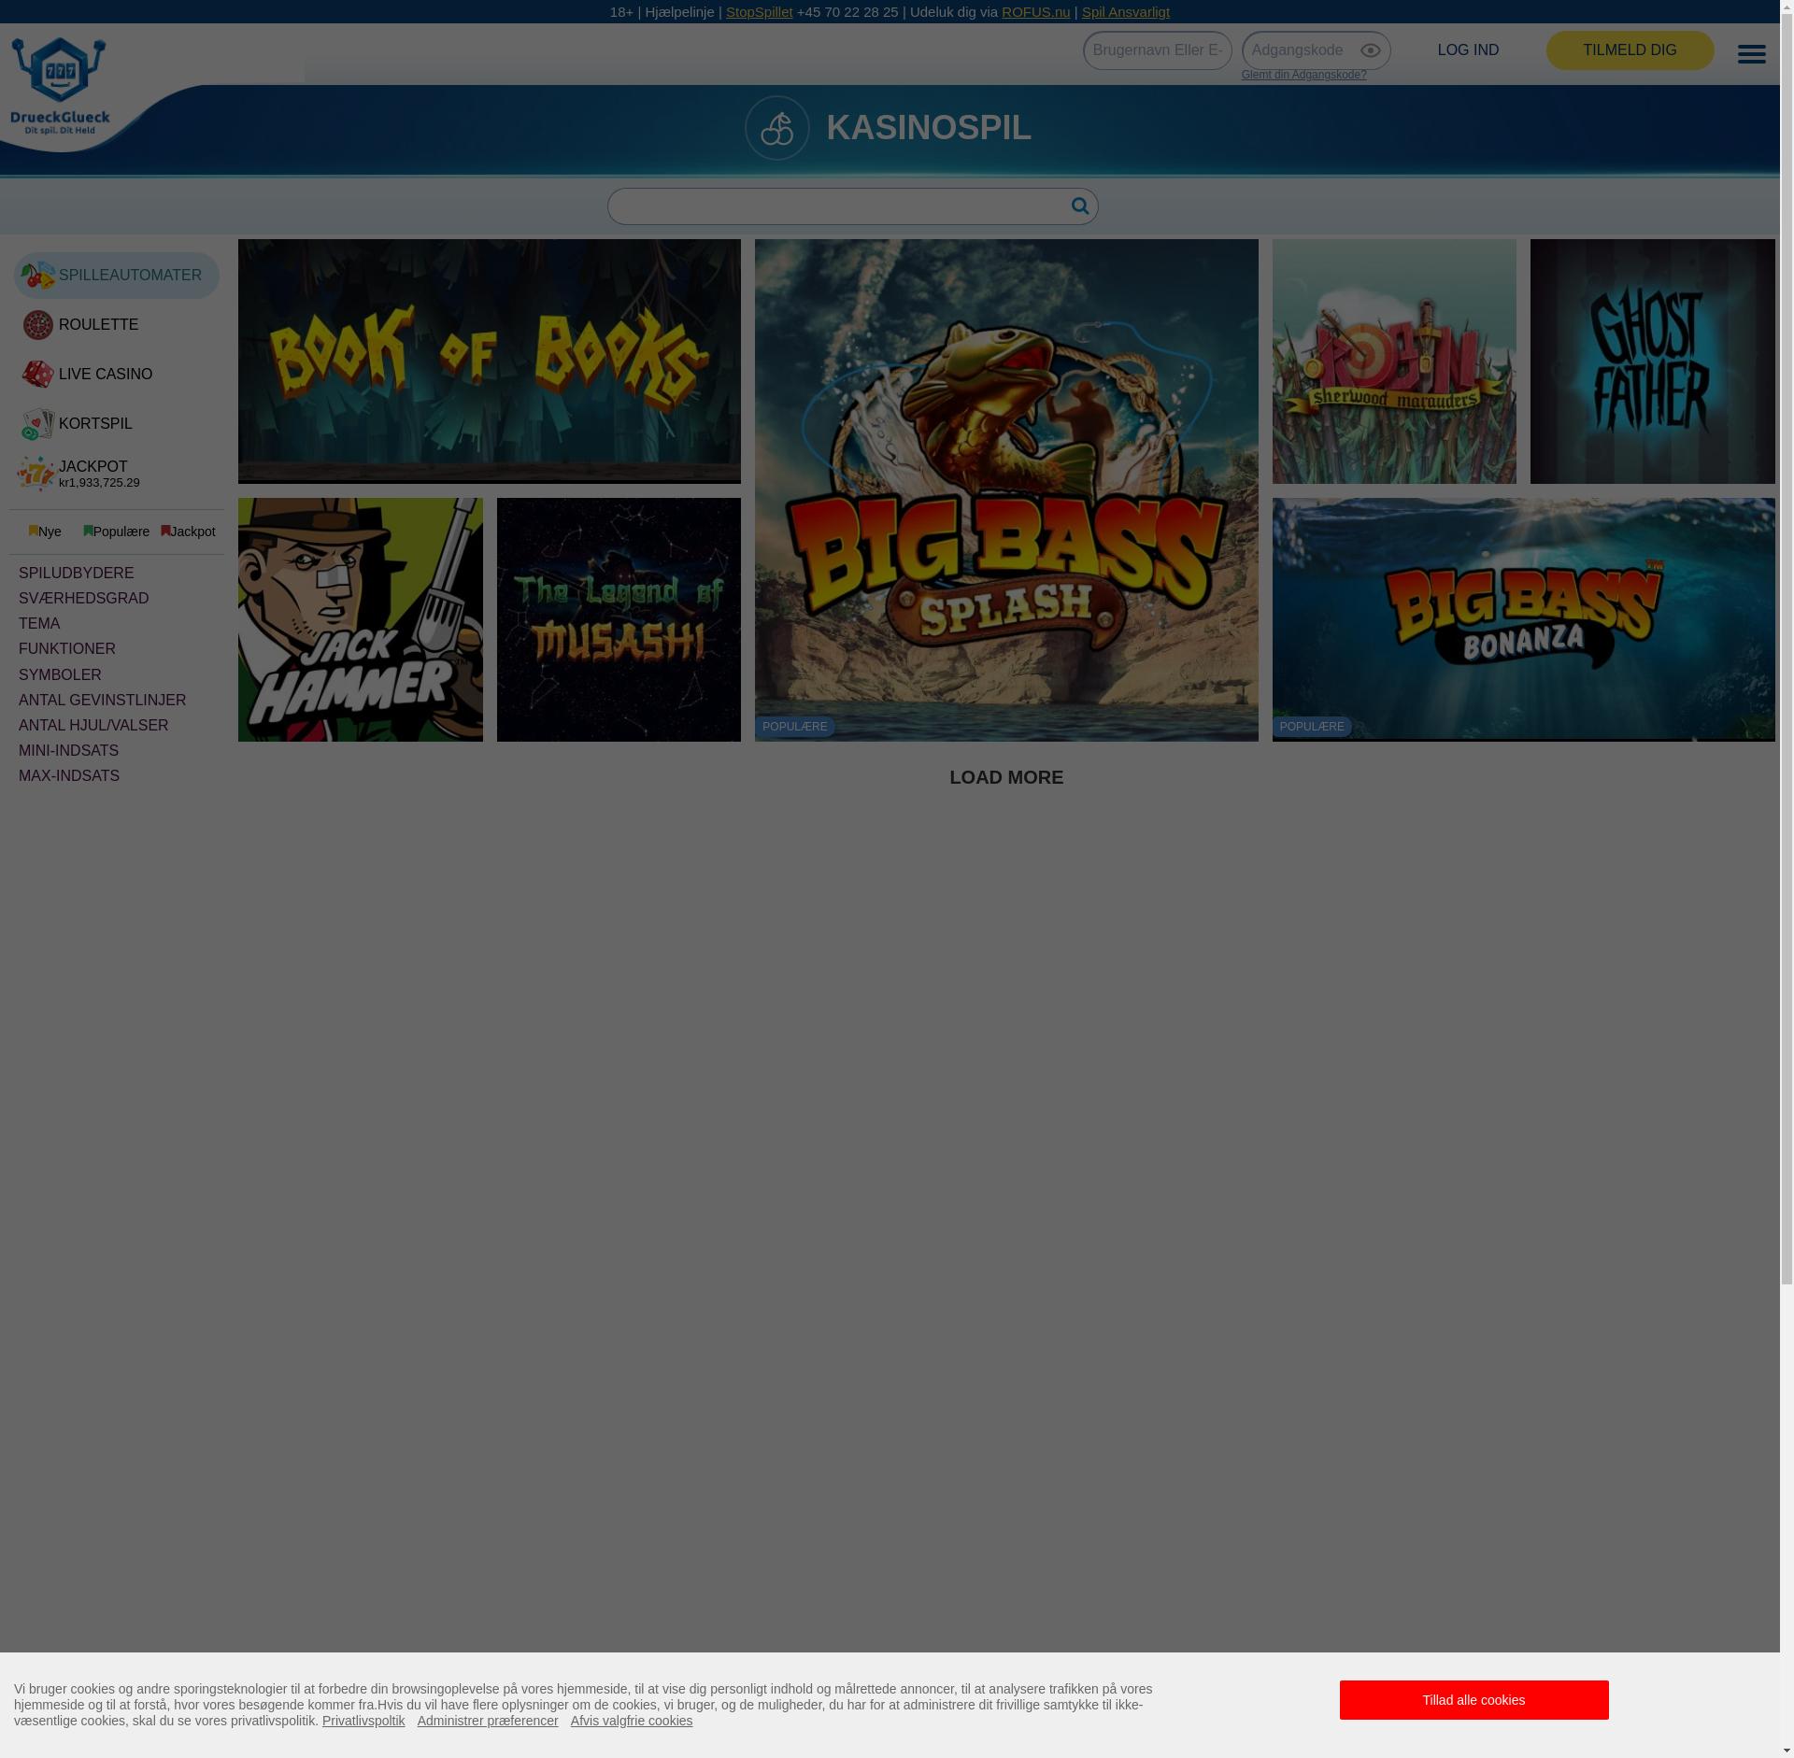Screen dimensions: 1794x1758
Task: Toggle password visibility eye icon
Action: tap(1370, 50)
